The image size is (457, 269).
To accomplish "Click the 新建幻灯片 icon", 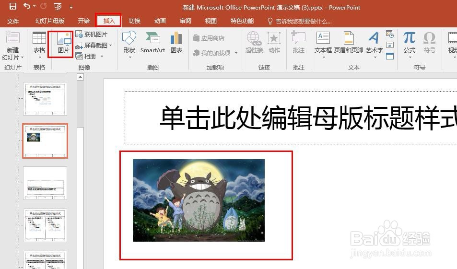I will click(12, 38).
